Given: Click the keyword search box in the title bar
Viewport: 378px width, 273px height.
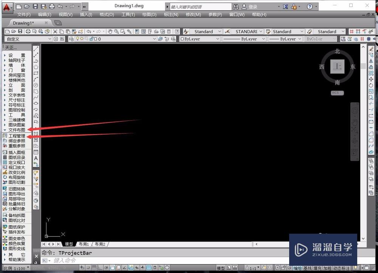Looking at the screenshot, I should (201, 7).
